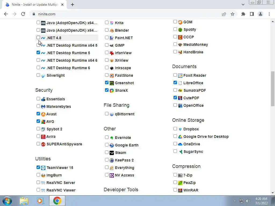The height and width of the screenshot is (206, 275).
Task: Click the Google Earth icon
Action: 112,145
